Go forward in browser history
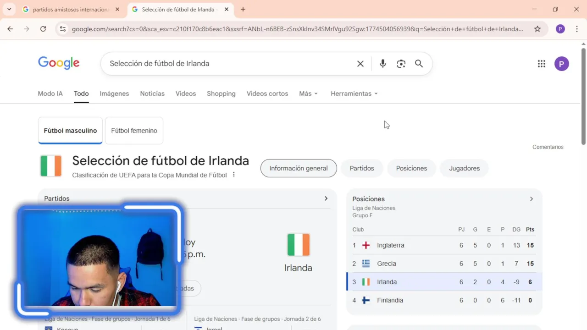Image resolution: width=587 pixels, height=330 pixels. 27,29
